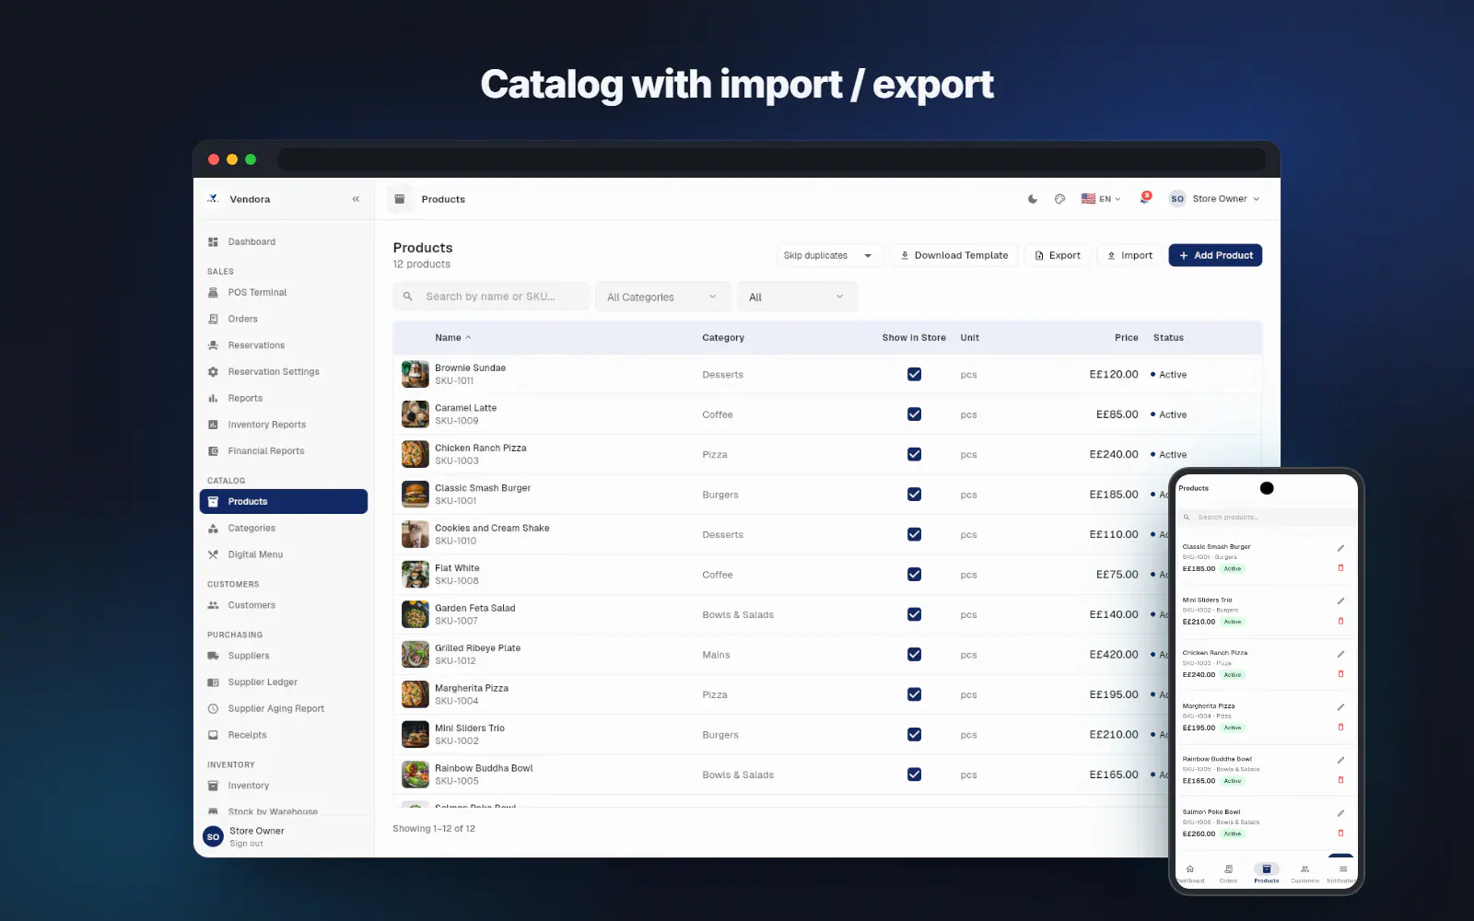The image size is (1474, 921).
Task: Uncheck Show in Store for Brownie Sundae
Action: [914, 374]
